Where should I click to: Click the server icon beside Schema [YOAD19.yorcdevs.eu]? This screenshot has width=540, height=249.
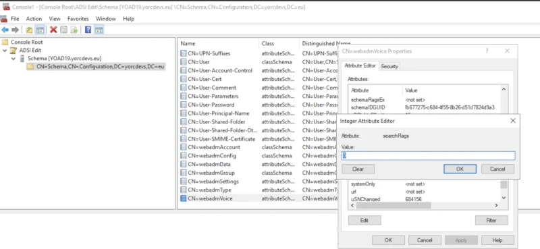(x=22, y=59)
